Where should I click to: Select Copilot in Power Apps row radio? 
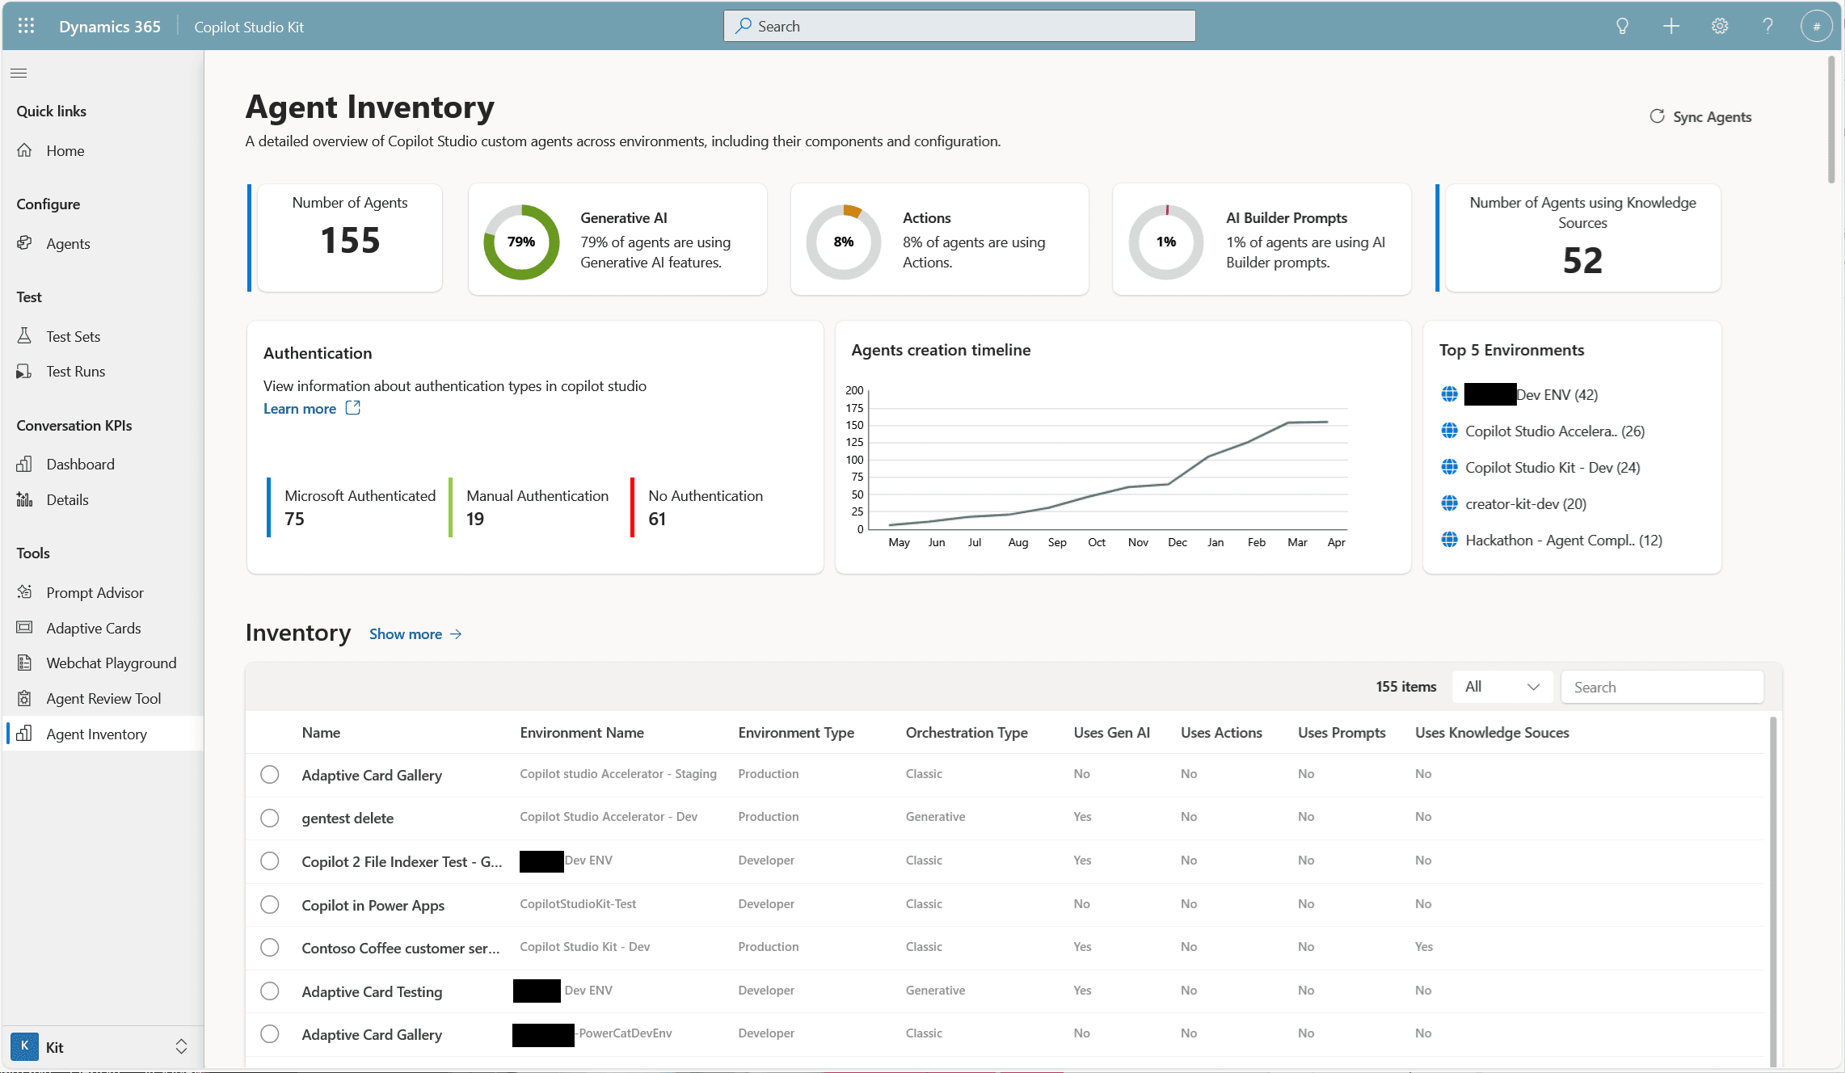pos(270,904)
